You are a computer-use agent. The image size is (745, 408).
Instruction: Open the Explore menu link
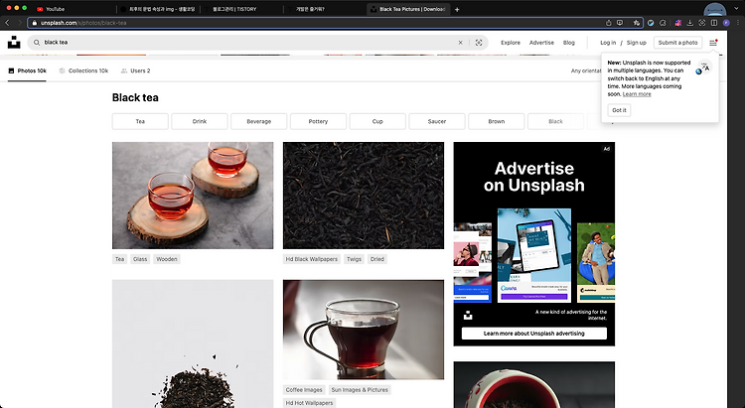(511, 43)
